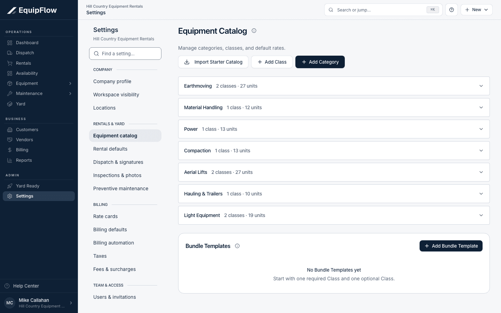Viewport: 501px width, 313px height.
Task: Open the Mike Callahan account menu chevron
Action: click(x=71, y=303)
